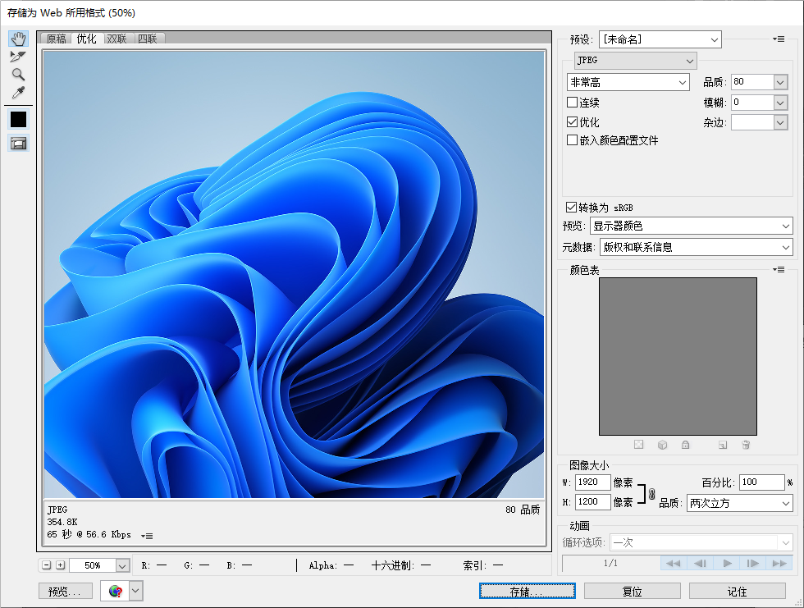Click the black eyedropper color swatch
Viewport: 804px width, 608px height.
[x=18, y=120]
